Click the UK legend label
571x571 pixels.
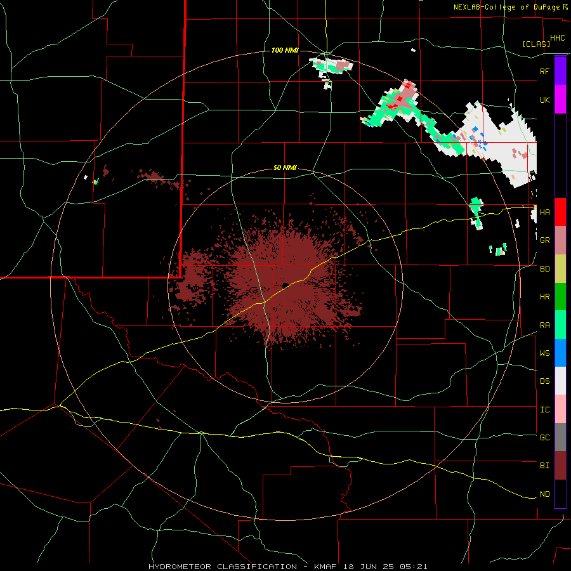544,100
